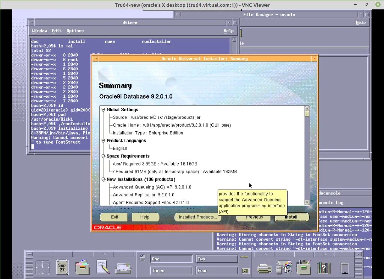384x279 pixels.
Task: Maximize the dtterm window
Action: coord(235,23)
